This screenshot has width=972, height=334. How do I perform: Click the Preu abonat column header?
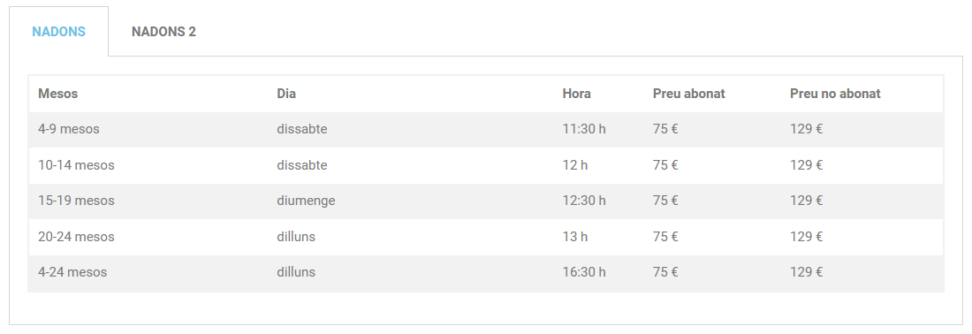pyautogui.click(x=688, y=94)
